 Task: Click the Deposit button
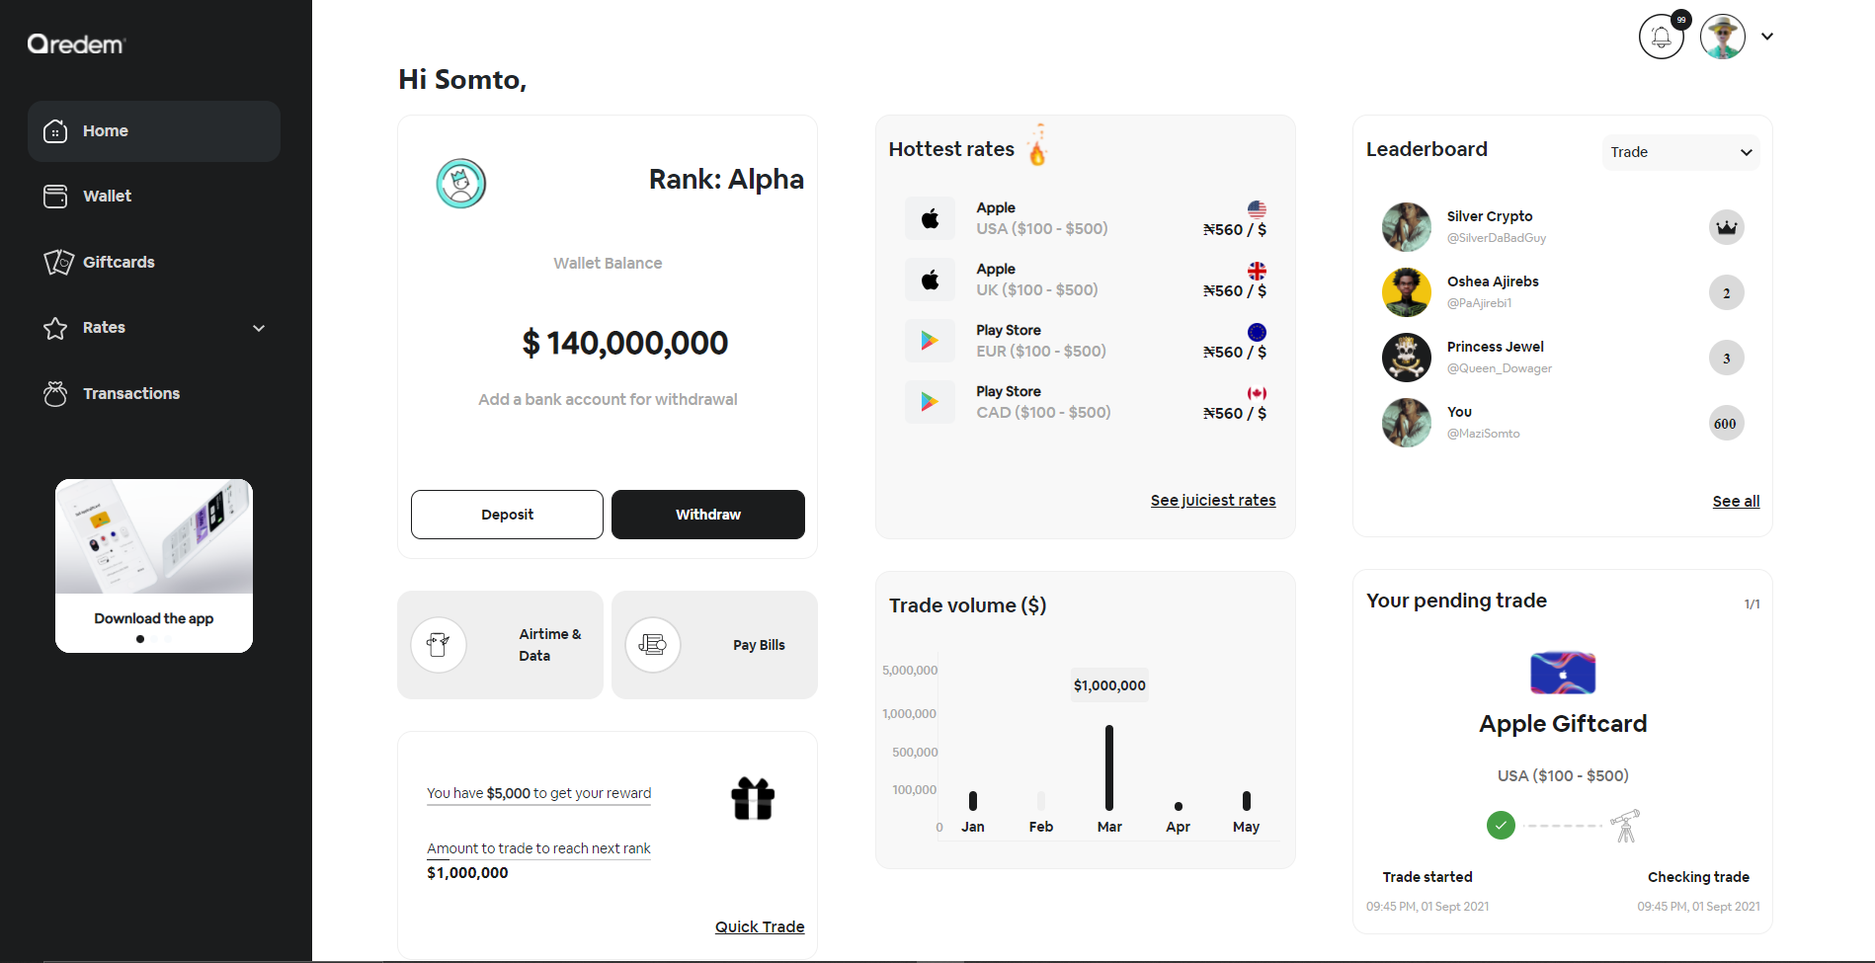tap(507, 515)
